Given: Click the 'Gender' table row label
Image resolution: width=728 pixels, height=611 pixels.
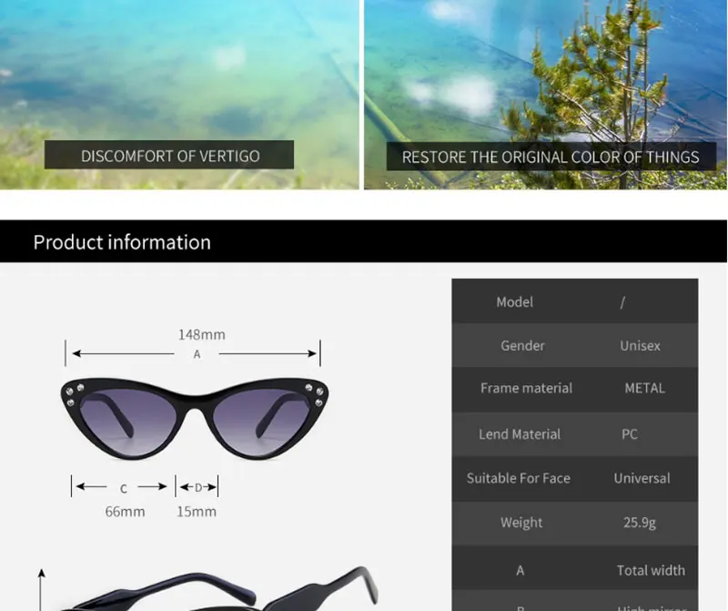Looking at the screenshot, I should coord(522,346).
